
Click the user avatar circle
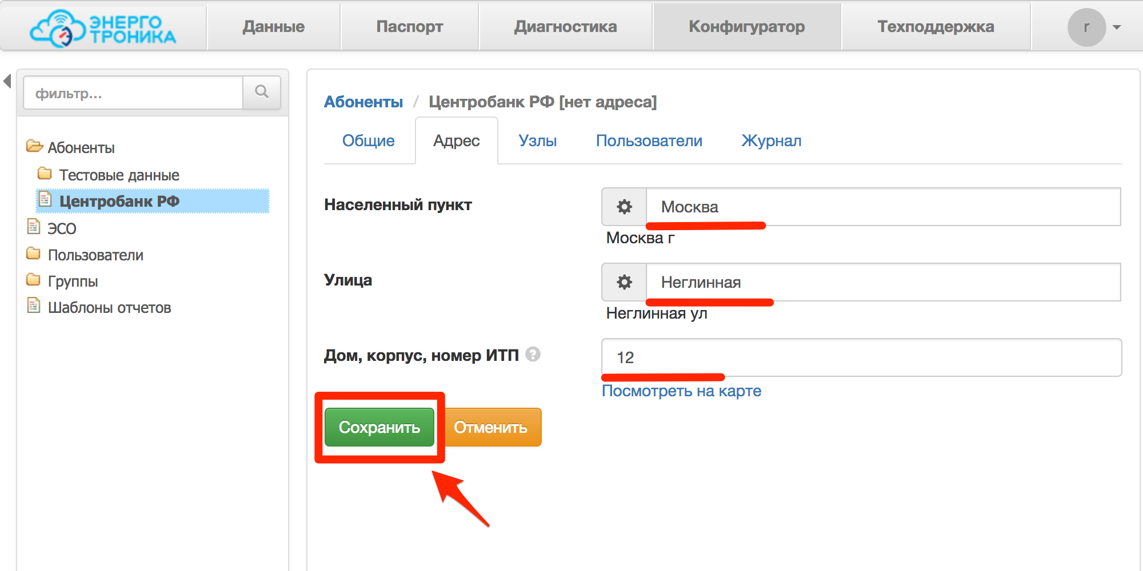point(1086,27)
